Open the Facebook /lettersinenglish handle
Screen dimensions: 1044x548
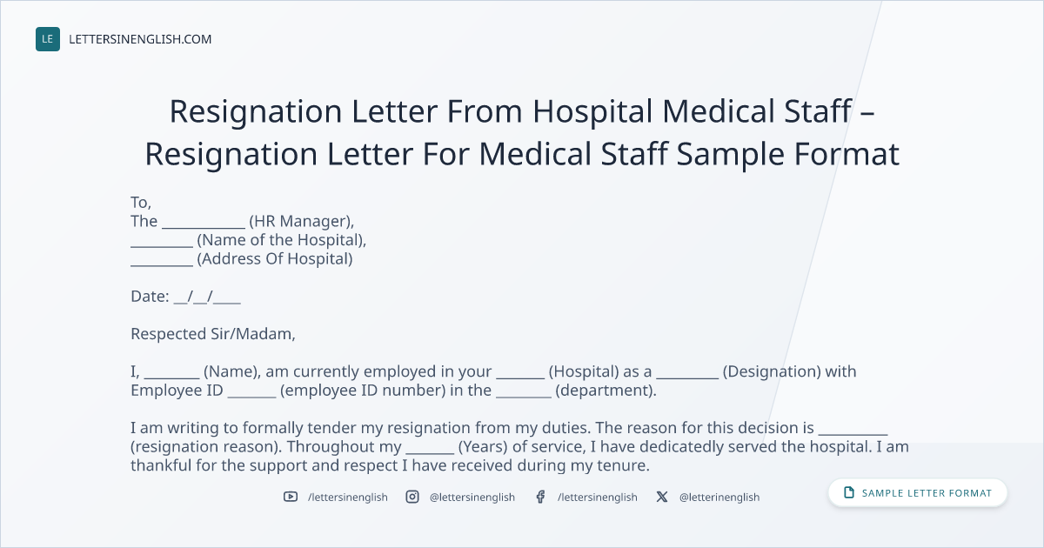[x=598, y=498]
